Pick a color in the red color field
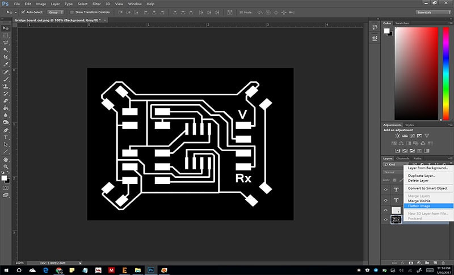 tap(417, 74)
